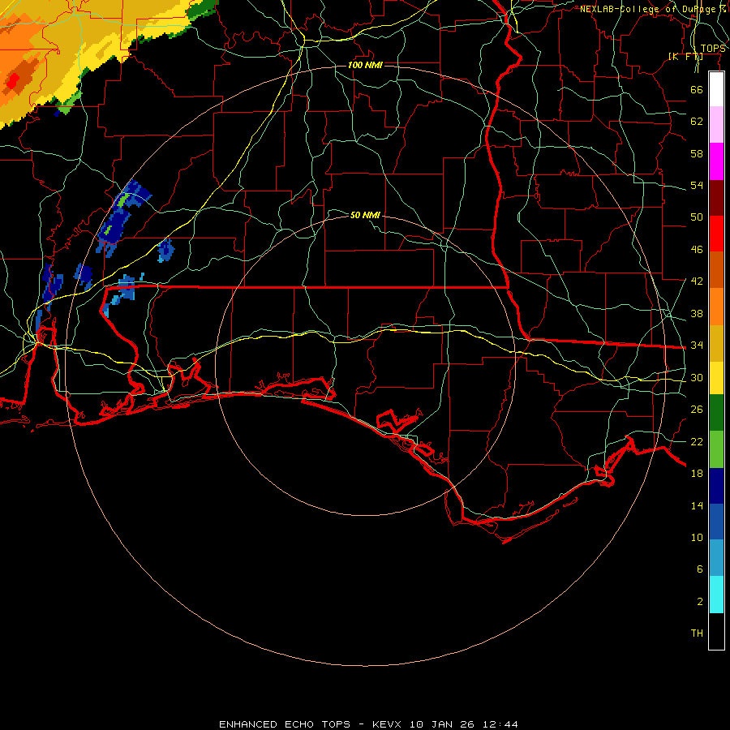Click the "6" legend value
Viewport: 730px width, 730px height.
tap(700, 569)
